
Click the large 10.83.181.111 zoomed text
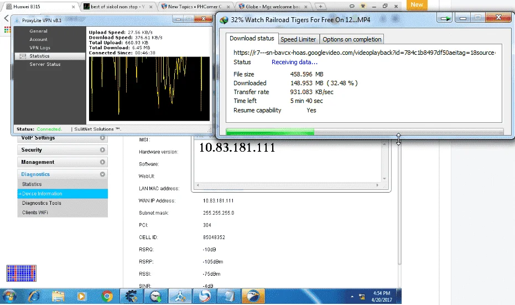coord(237,148)
